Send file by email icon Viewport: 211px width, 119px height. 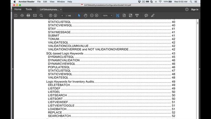[35, 16]
